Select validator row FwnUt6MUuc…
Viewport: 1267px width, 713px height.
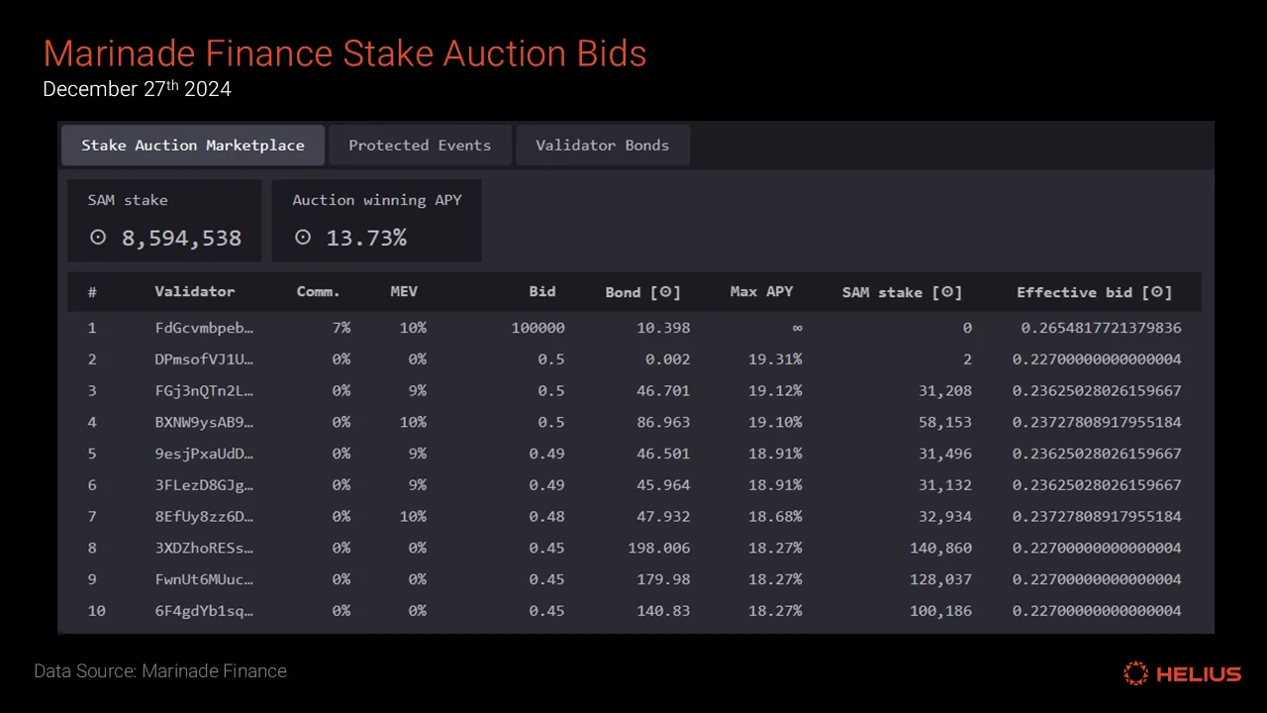coord(634,579)
